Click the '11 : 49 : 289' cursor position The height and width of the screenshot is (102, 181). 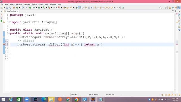tap(110, 95)
